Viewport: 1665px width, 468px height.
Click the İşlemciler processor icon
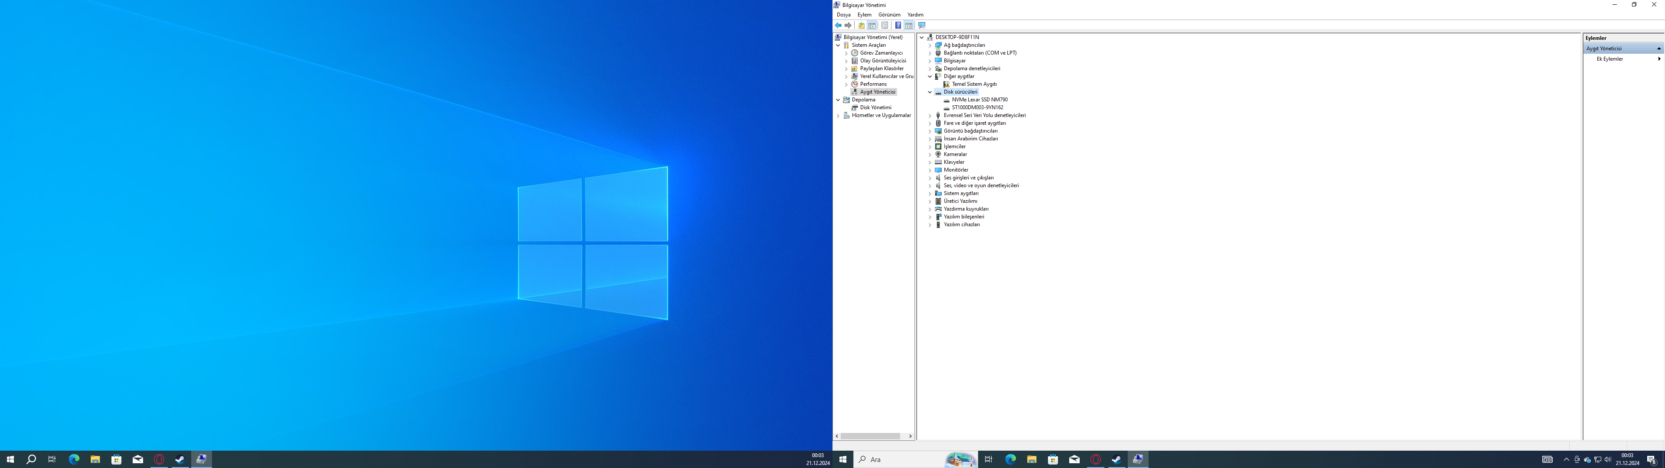coord(938,147)
